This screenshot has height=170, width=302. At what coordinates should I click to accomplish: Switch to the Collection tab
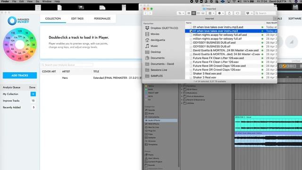coord(53,18)
